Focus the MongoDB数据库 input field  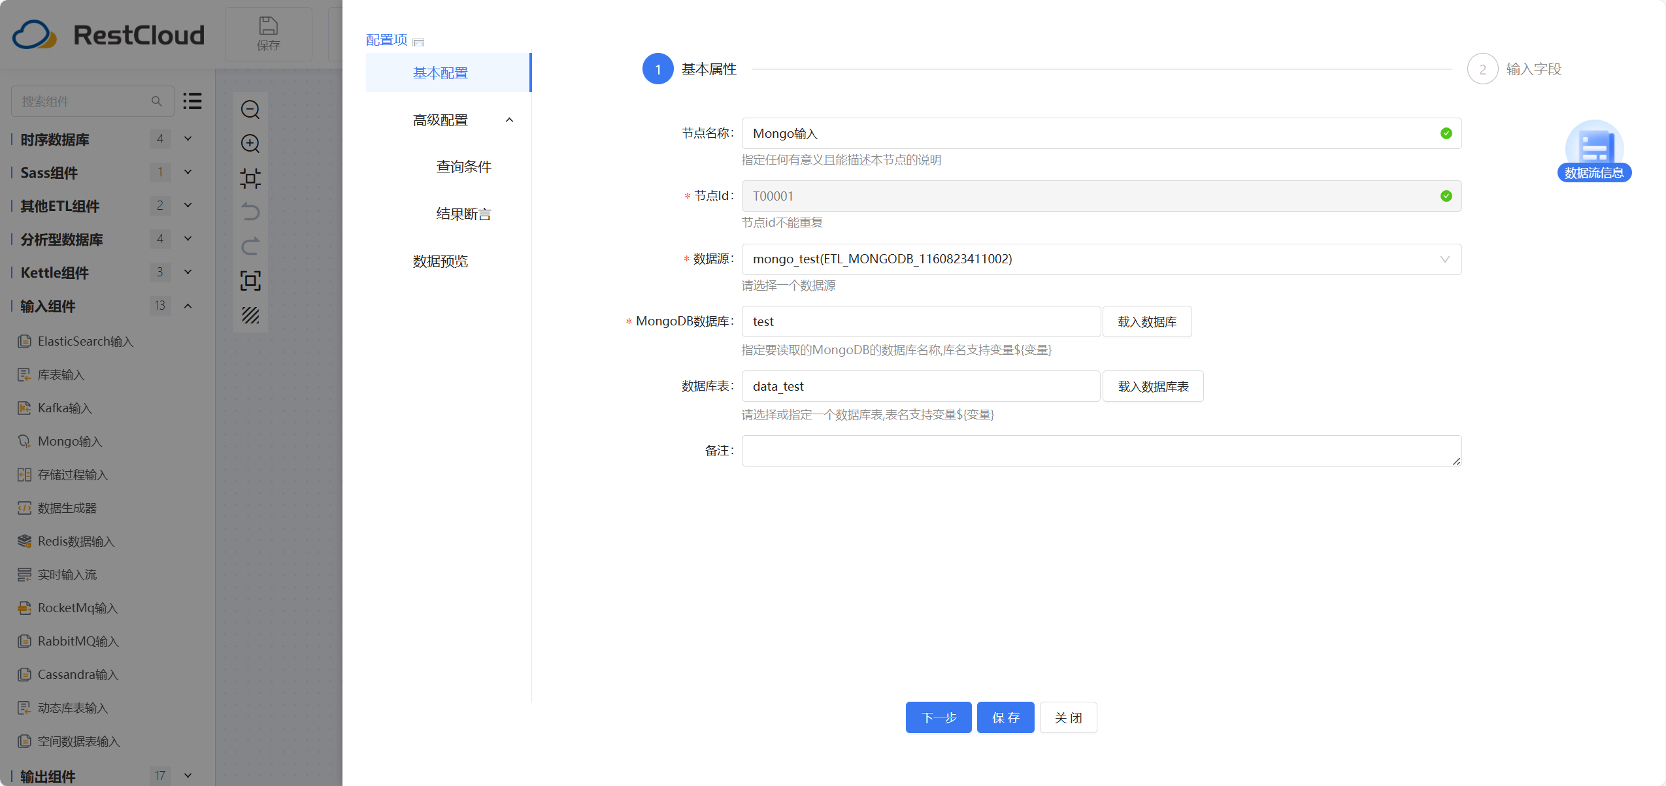click(921, 321)
